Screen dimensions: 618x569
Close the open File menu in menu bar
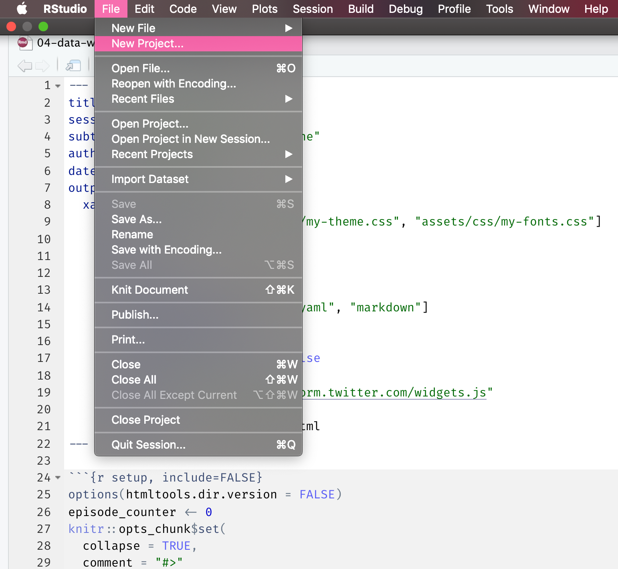tap(111, 9)
